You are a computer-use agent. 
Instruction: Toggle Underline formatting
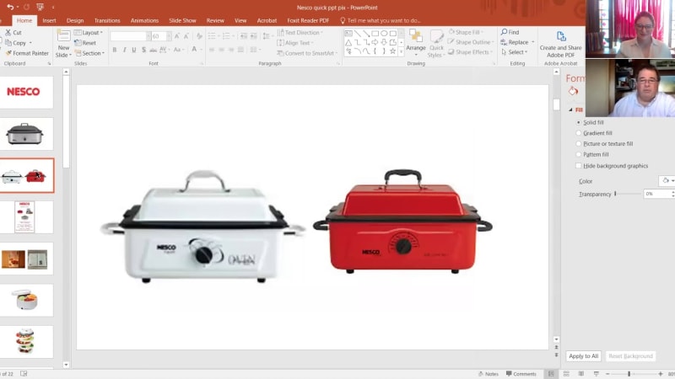(x=134, y=50)
